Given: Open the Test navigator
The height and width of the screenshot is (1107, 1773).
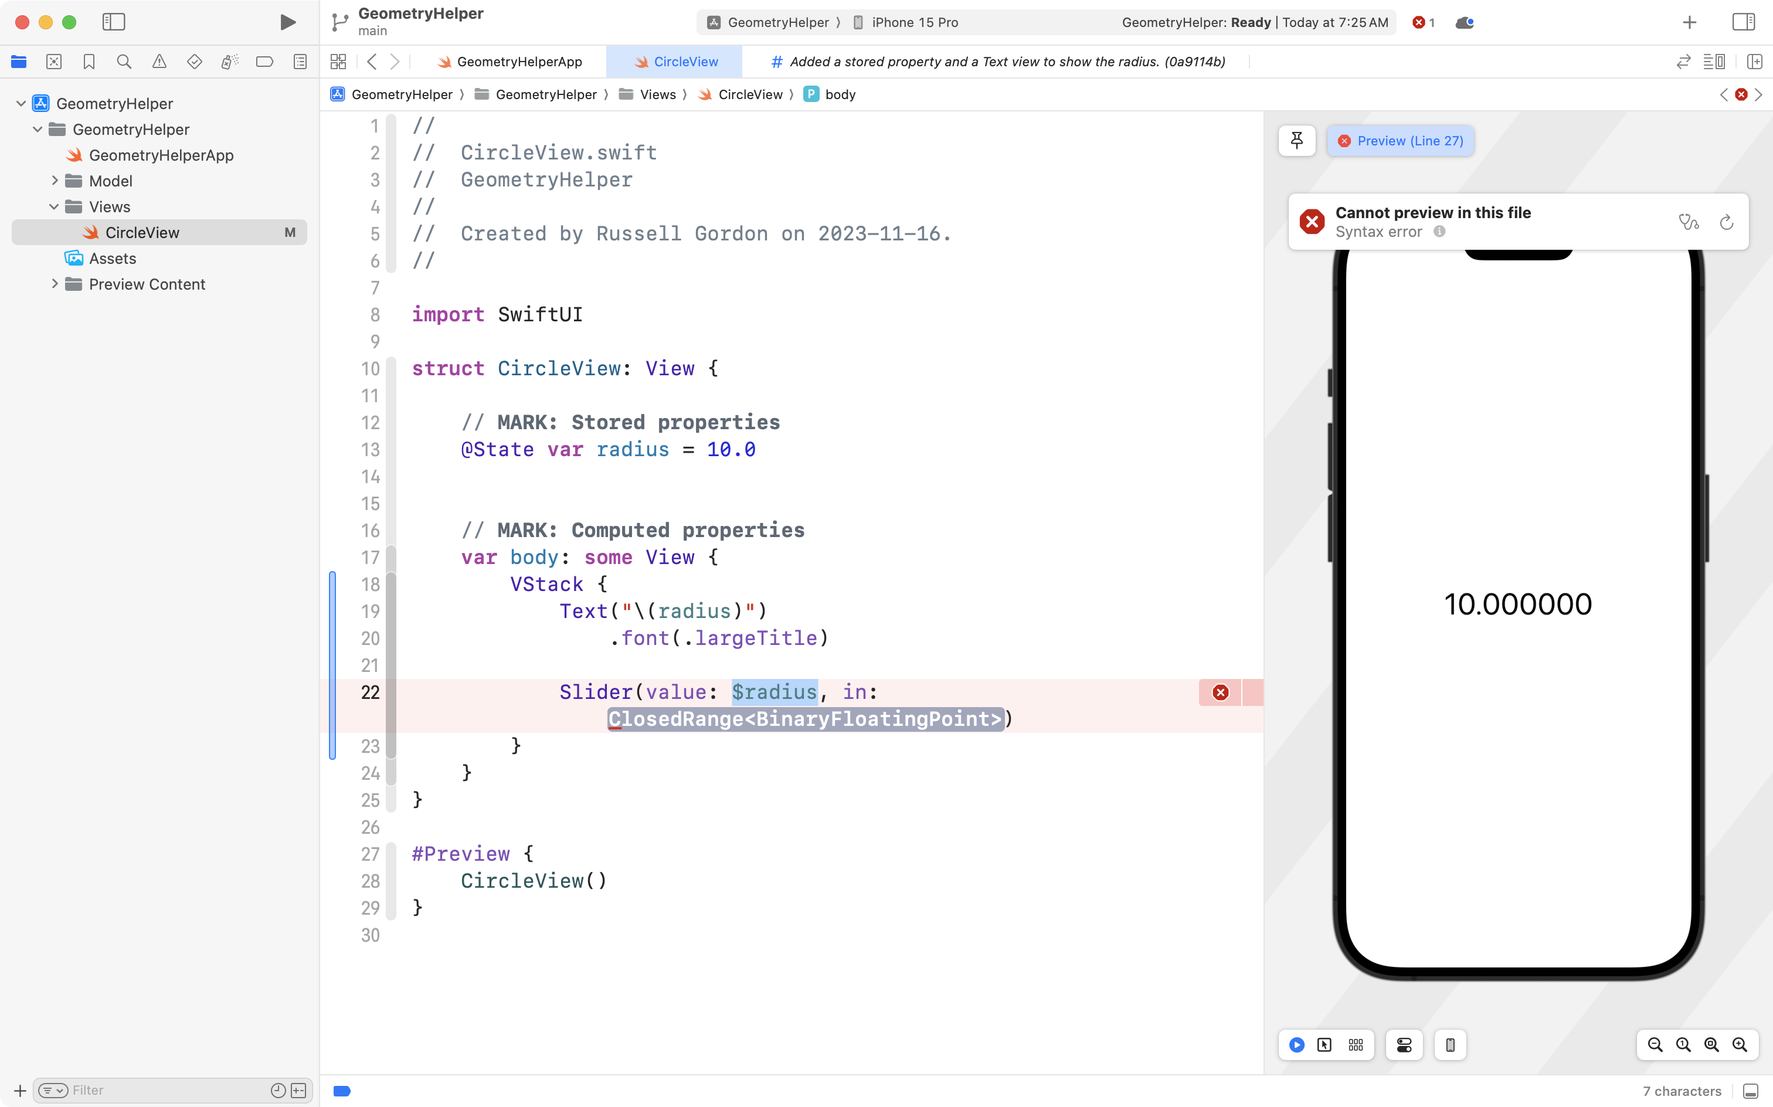Looking at the screenshot, I should pyautogui.click(x=194, y=62).
